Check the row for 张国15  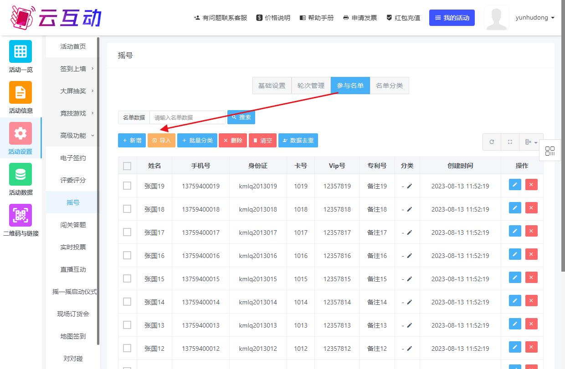(127, 278)
